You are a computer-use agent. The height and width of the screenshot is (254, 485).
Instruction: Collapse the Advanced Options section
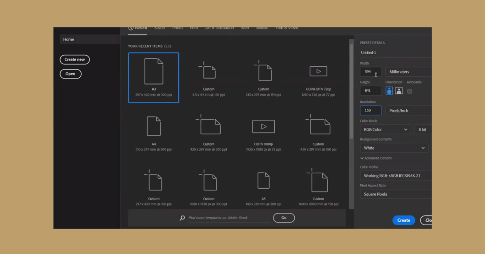tap(376, 158)
